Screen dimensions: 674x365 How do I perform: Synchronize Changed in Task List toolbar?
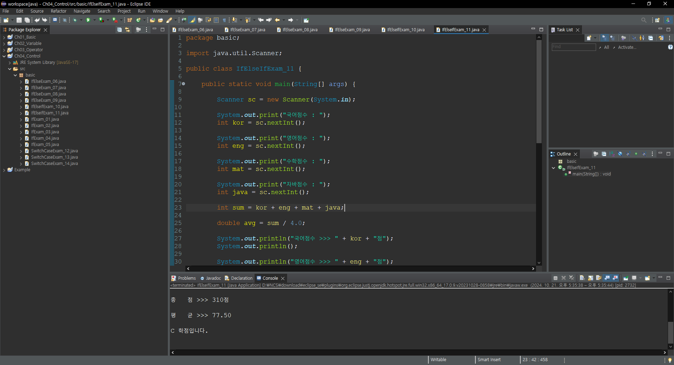661,38
